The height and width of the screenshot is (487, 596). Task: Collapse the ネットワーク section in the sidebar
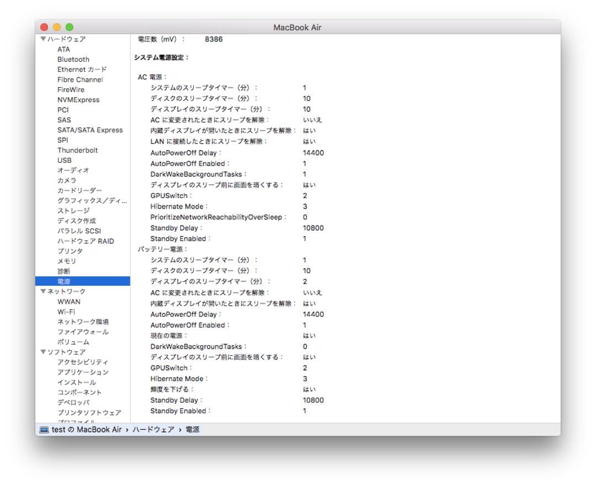pos(44,291)
